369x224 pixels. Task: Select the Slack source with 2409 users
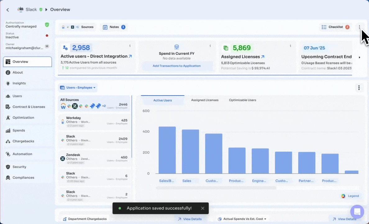click(94, 140)
